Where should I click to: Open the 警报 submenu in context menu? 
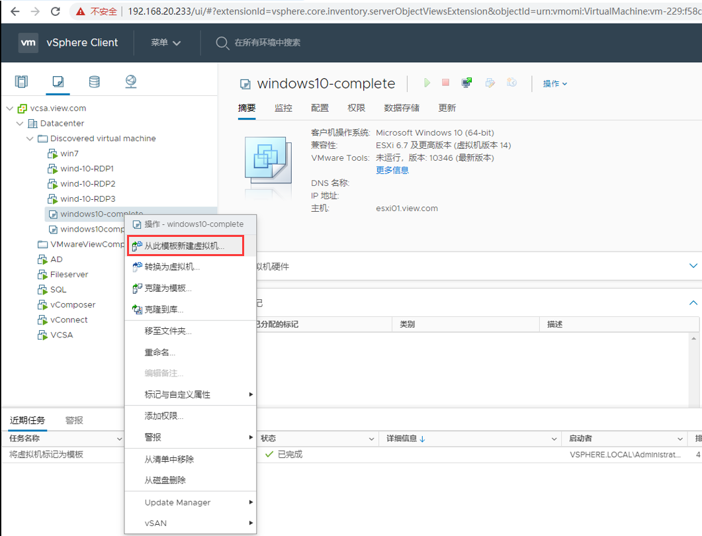click(191, 437)
